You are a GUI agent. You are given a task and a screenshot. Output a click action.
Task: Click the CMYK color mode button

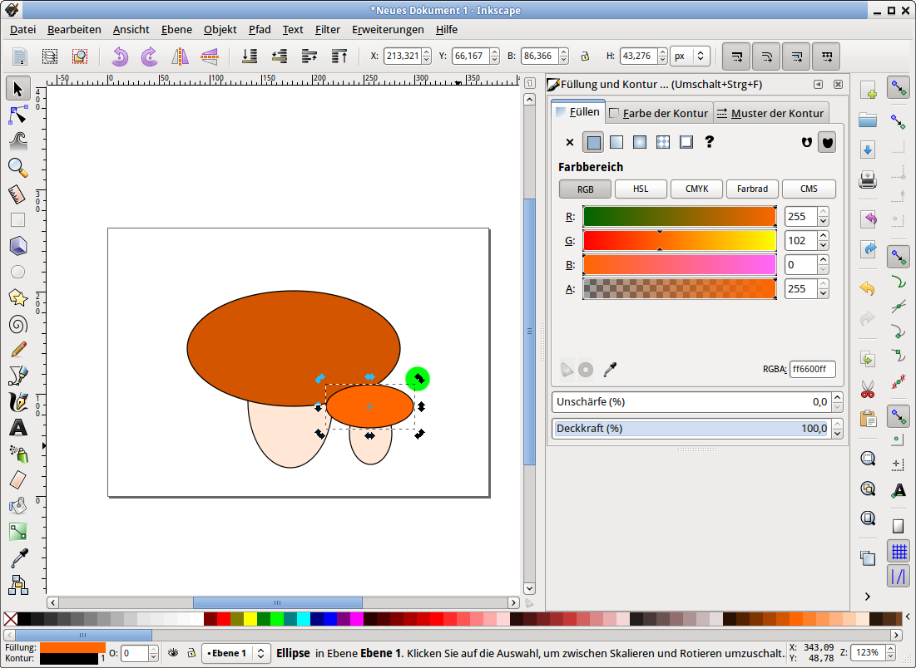pos(696,189)
